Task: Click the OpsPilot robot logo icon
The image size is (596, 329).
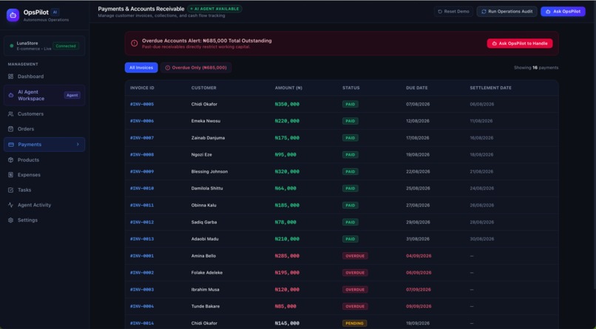Action: click(x=13, y=15)
